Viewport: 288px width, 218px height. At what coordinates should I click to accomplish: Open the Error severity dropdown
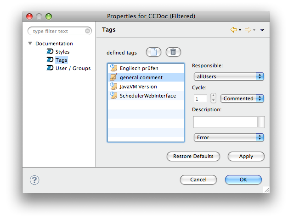[x=229, y=137]
